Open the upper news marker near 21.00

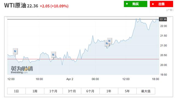(x=109, y=41)
